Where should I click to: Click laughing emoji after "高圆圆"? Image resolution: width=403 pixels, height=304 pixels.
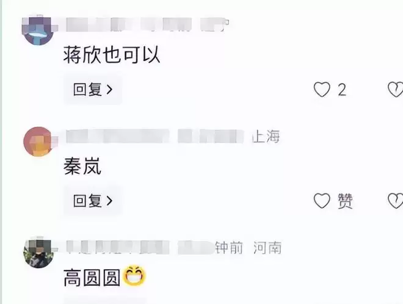coord(135,277)
